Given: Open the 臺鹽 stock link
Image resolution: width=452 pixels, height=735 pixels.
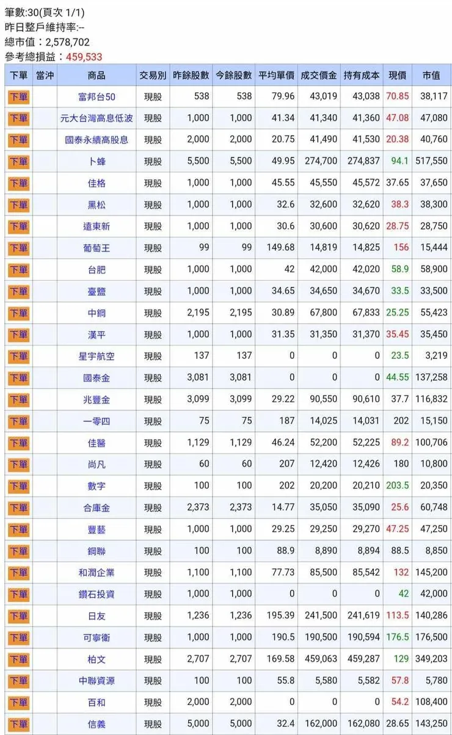Looking at the screenshot, I should tap(97, 291).
